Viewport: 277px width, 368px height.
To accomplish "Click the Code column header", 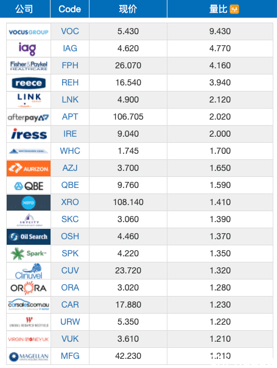I will pos(70,9).
